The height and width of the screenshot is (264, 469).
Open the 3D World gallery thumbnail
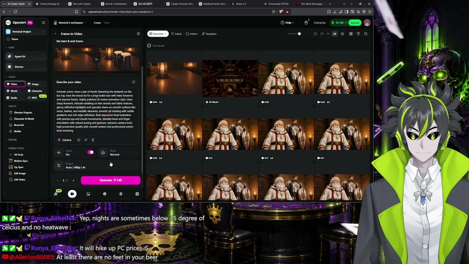pos(230,78)
